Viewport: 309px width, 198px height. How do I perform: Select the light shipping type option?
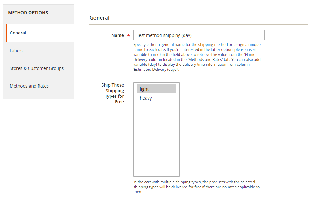[x=157, y=89]
